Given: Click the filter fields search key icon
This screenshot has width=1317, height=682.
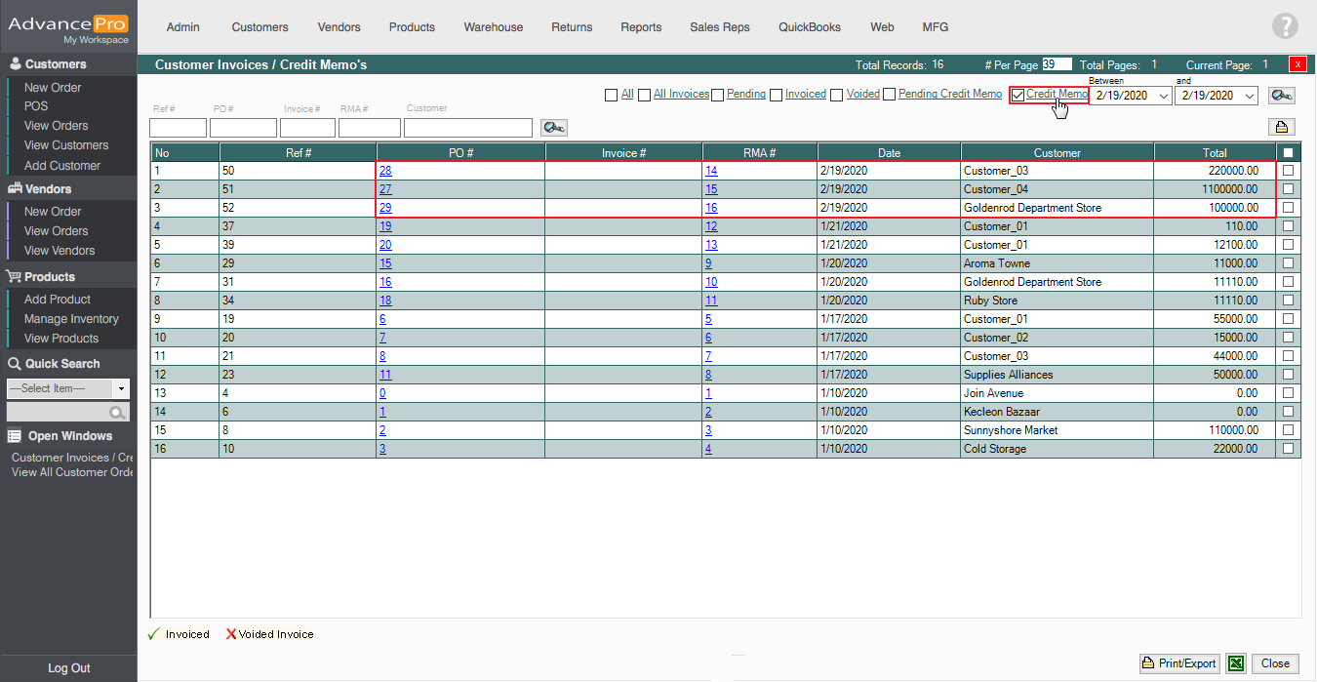Looking at the screenshot, I should coord(554,128).
